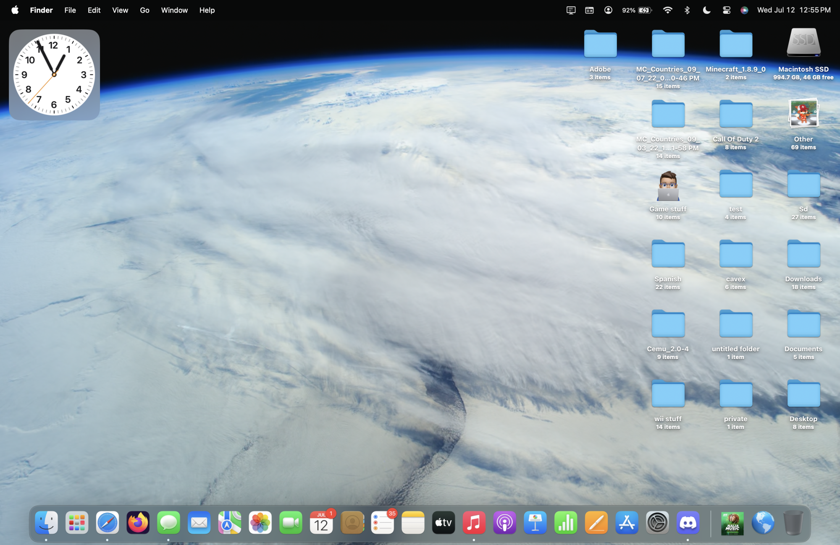Screen dimensions: 840x545
Task: Launch Discord from the Dock
Action: pyautogui.click(x=688, y=523)
